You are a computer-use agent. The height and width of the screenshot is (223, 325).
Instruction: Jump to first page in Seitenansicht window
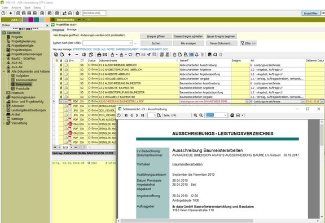pyautogui.click(x=126, y=115)
